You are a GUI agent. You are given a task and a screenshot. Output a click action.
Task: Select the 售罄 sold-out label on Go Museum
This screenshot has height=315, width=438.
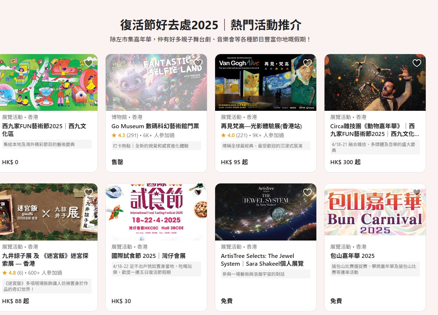coord(117,162)
